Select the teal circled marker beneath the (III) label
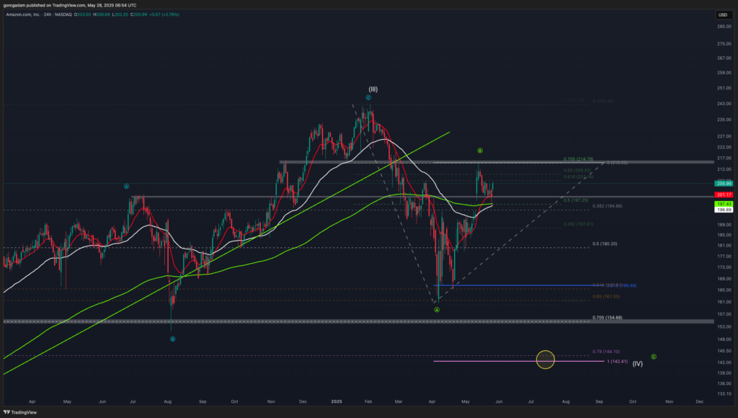Viewport: 738px width, 418px height. (368, 97)
